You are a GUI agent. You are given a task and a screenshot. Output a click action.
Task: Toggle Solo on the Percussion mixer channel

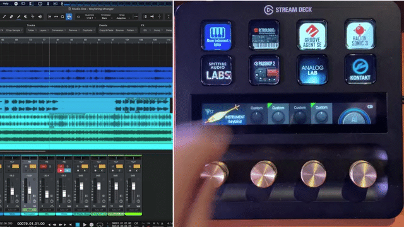33,166
